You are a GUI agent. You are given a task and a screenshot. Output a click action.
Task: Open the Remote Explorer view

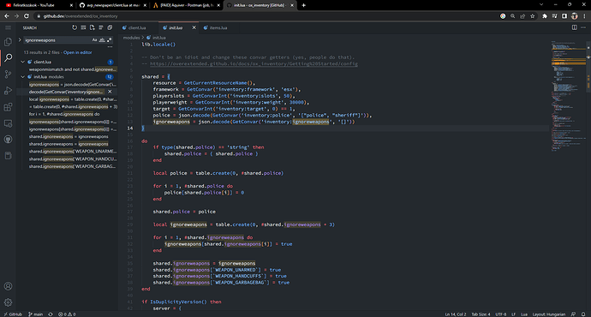point(8,123)
